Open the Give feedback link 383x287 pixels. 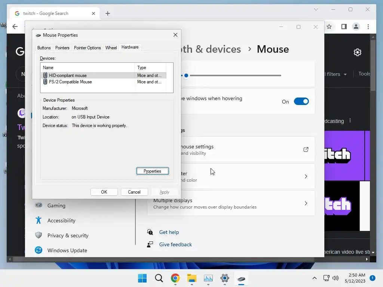[175, 244]
